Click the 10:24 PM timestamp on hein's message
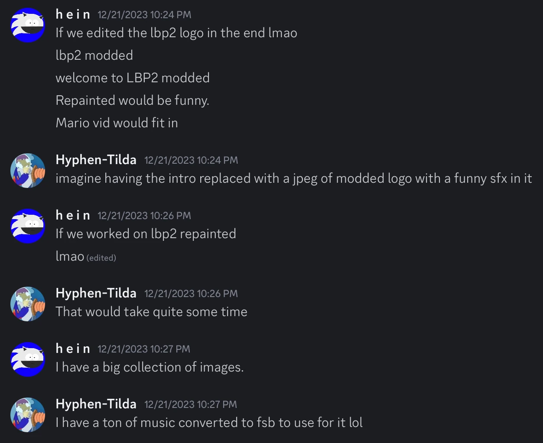This screenshot has height=443, width=543. point(144,15)
